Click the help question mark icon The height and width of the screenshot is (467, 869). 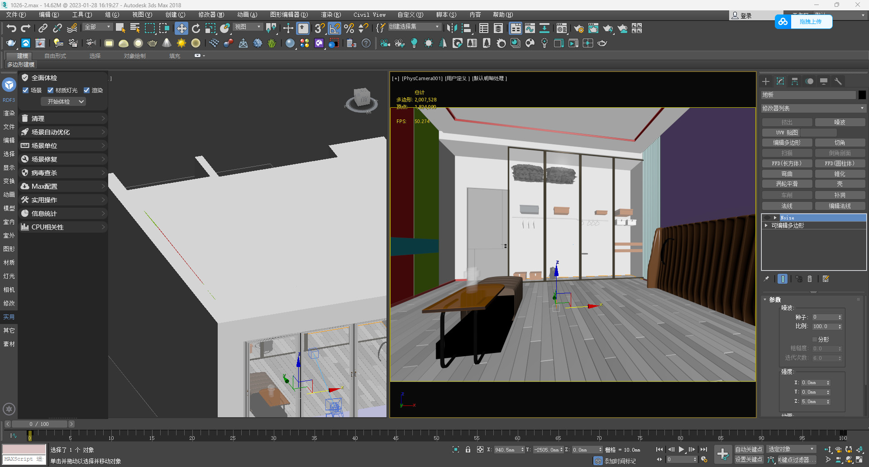(366, 43)
